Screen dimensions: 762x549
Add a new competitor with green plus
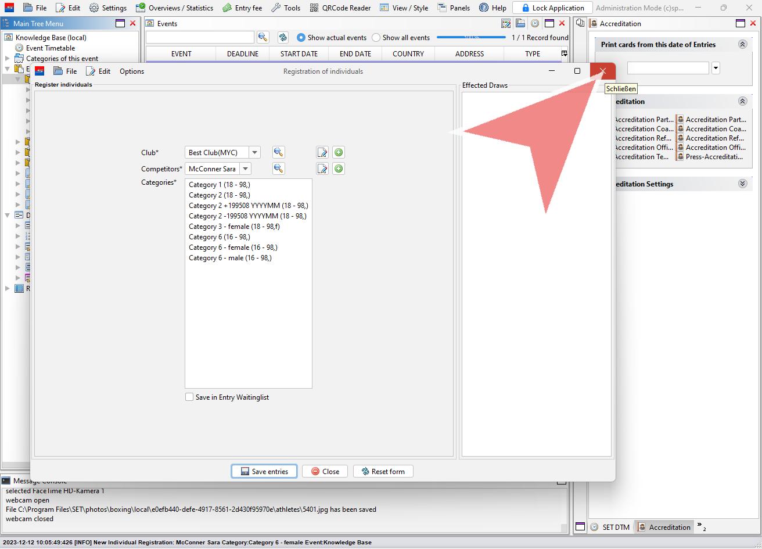tap(339, 169)
